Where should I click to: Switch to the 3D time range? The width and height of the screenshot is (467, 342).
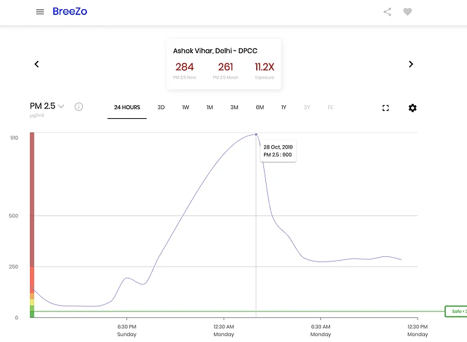click(161, 108)
